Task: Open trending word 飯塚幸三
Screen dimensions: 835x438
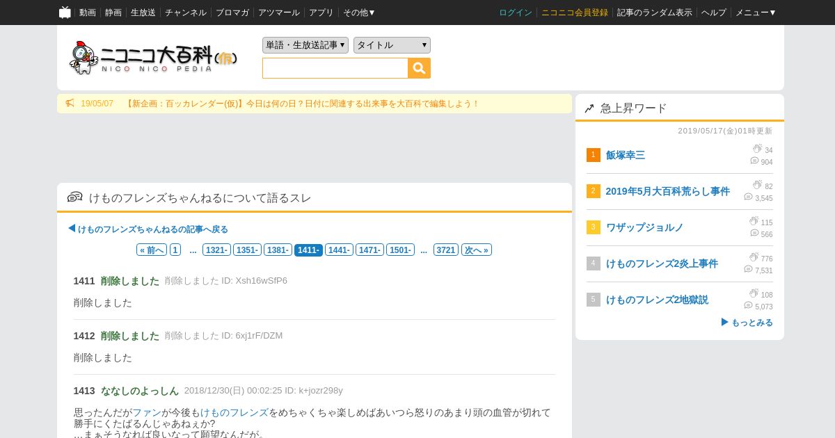Action: tap(626, 155)
